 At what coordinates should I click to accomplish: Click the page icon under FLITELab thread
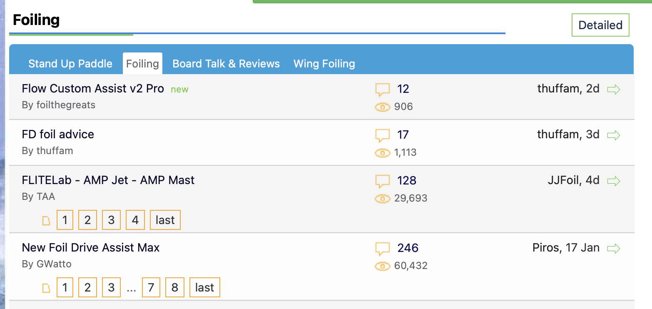tap(46, 221)
